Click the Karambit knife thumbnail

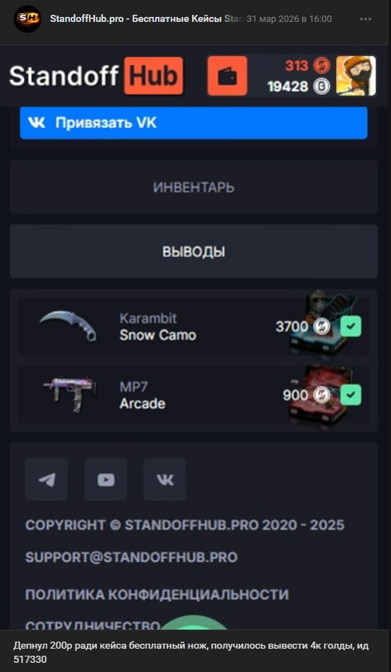coord(68,326)
